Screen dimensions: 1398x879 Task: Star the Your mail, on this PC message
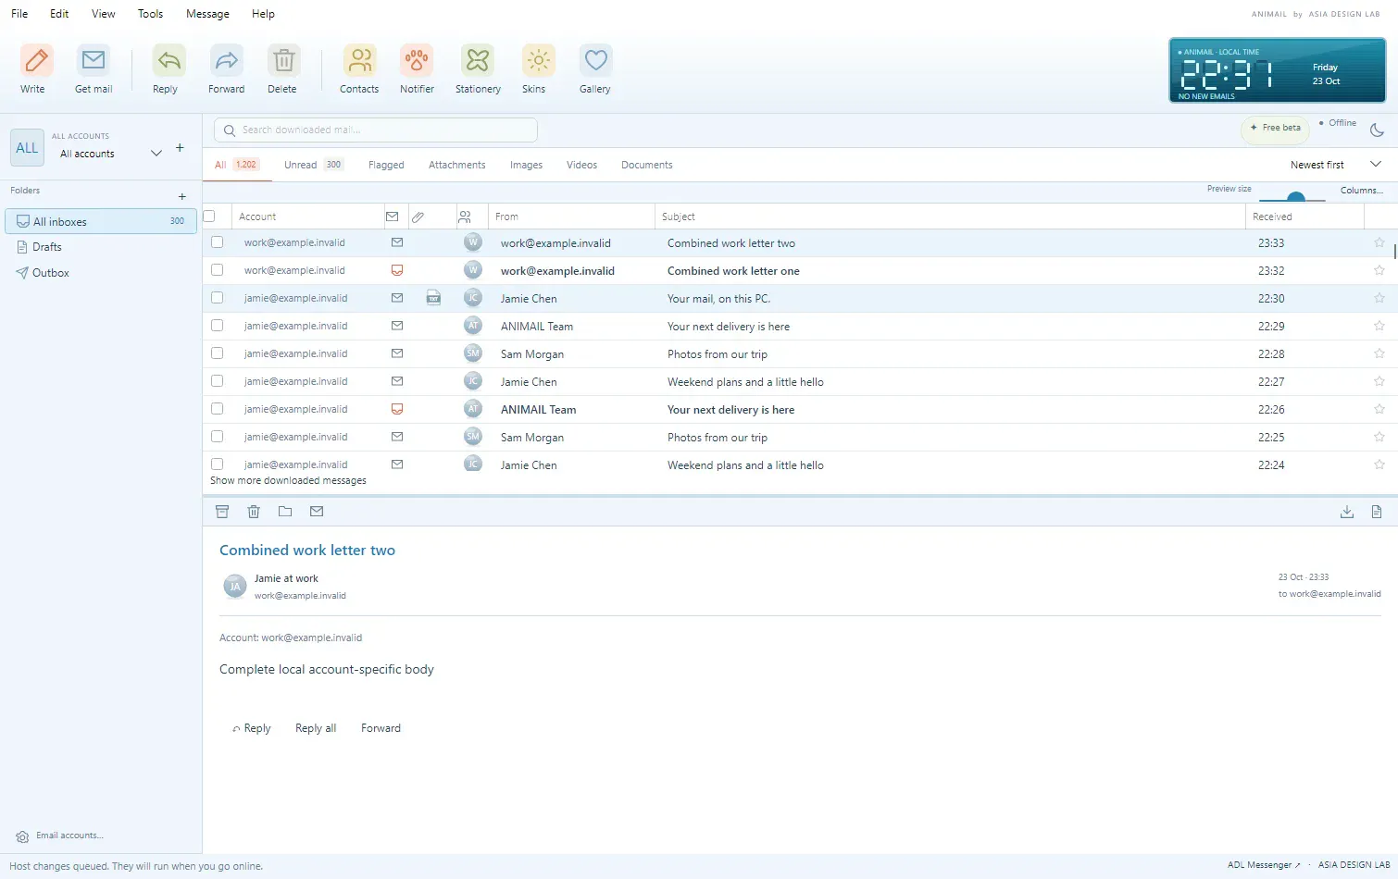pyautogui.click(x=1379, y=298)
